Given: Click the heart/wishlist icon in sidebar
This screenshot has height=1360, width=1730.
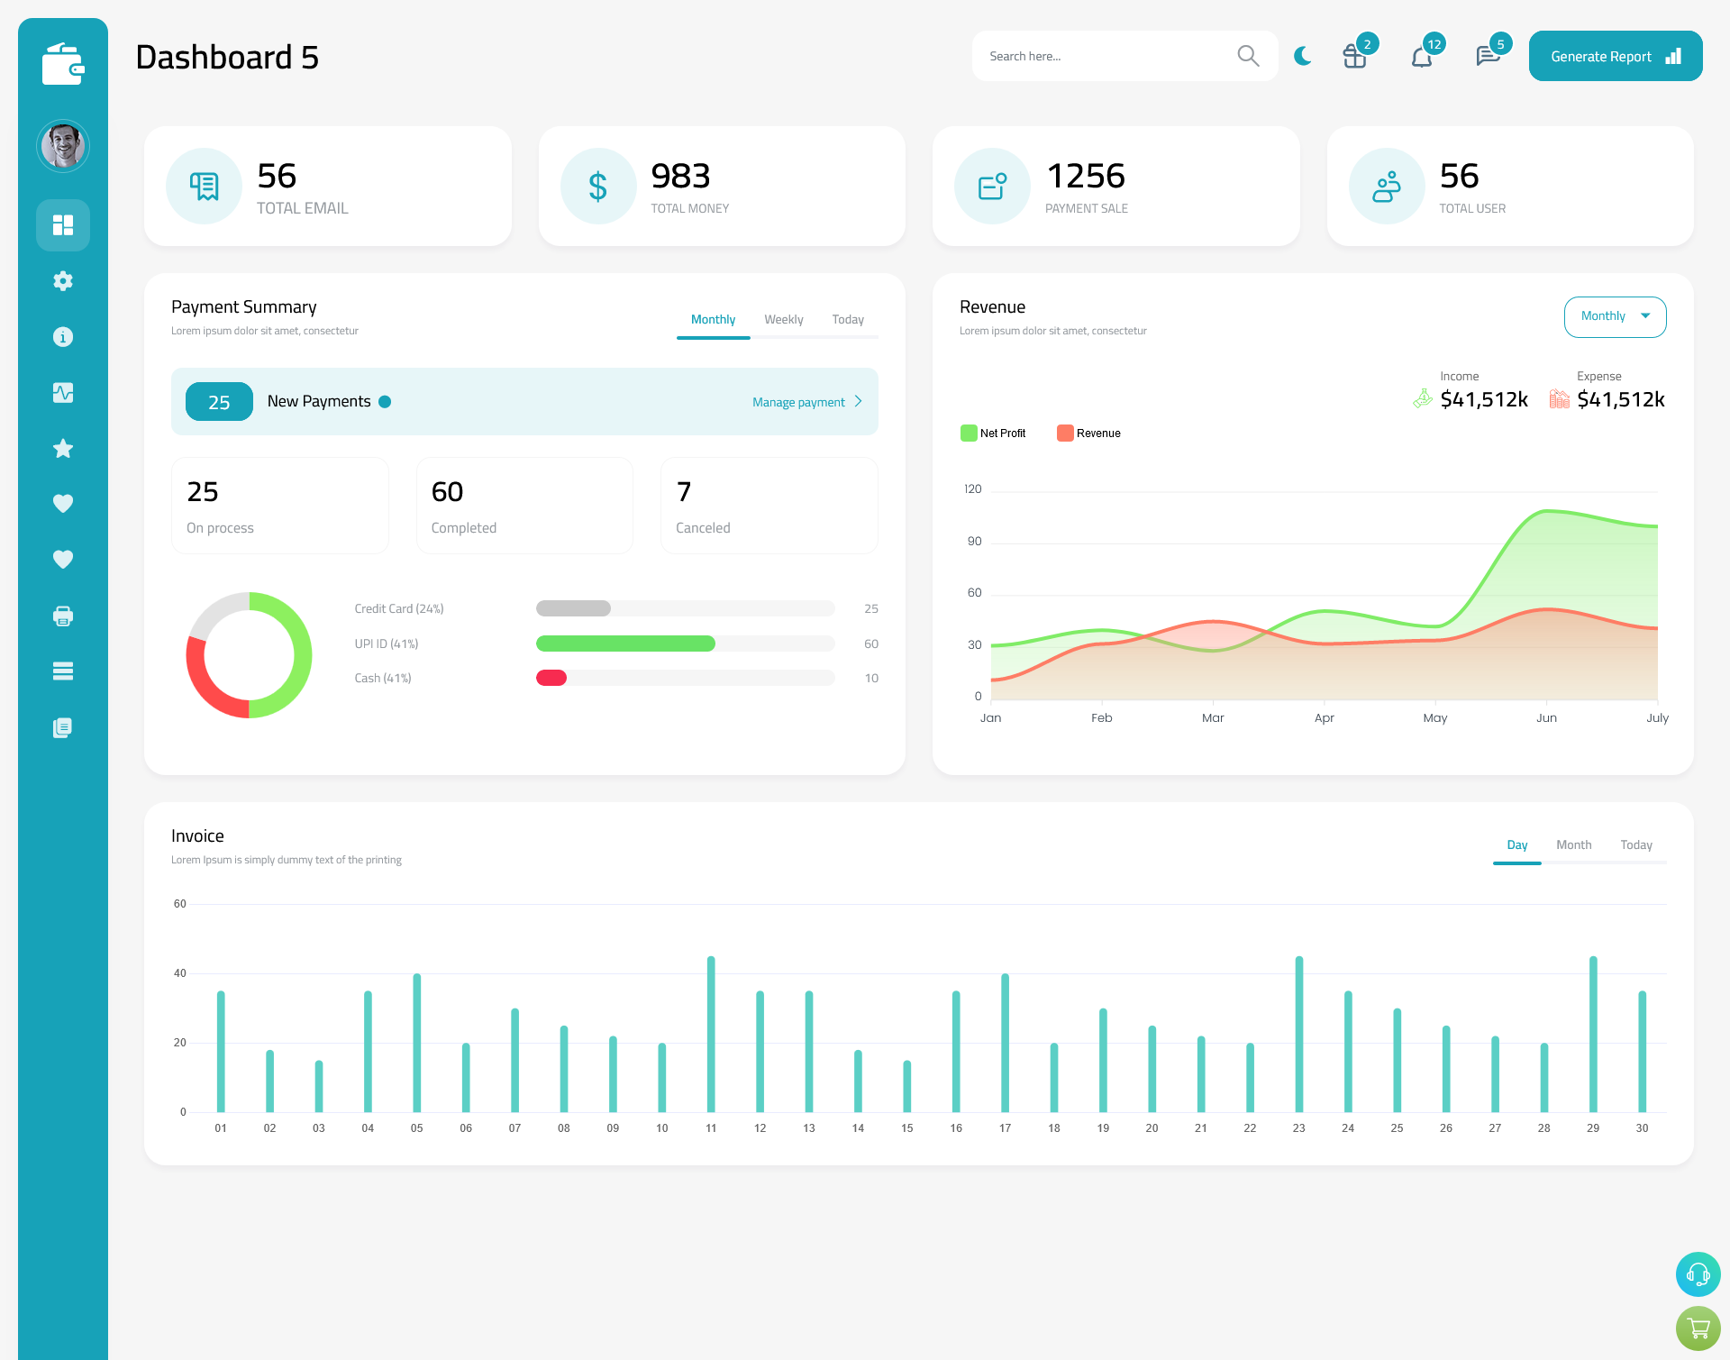Looking at the screenshot, I should pyautogui.click(x=63, y=503).
